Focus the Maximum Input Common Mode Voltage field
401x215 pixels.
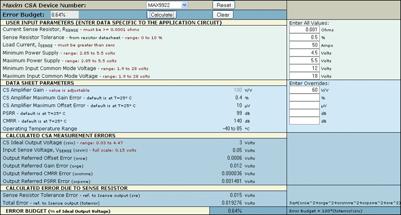tap(304, 76)
